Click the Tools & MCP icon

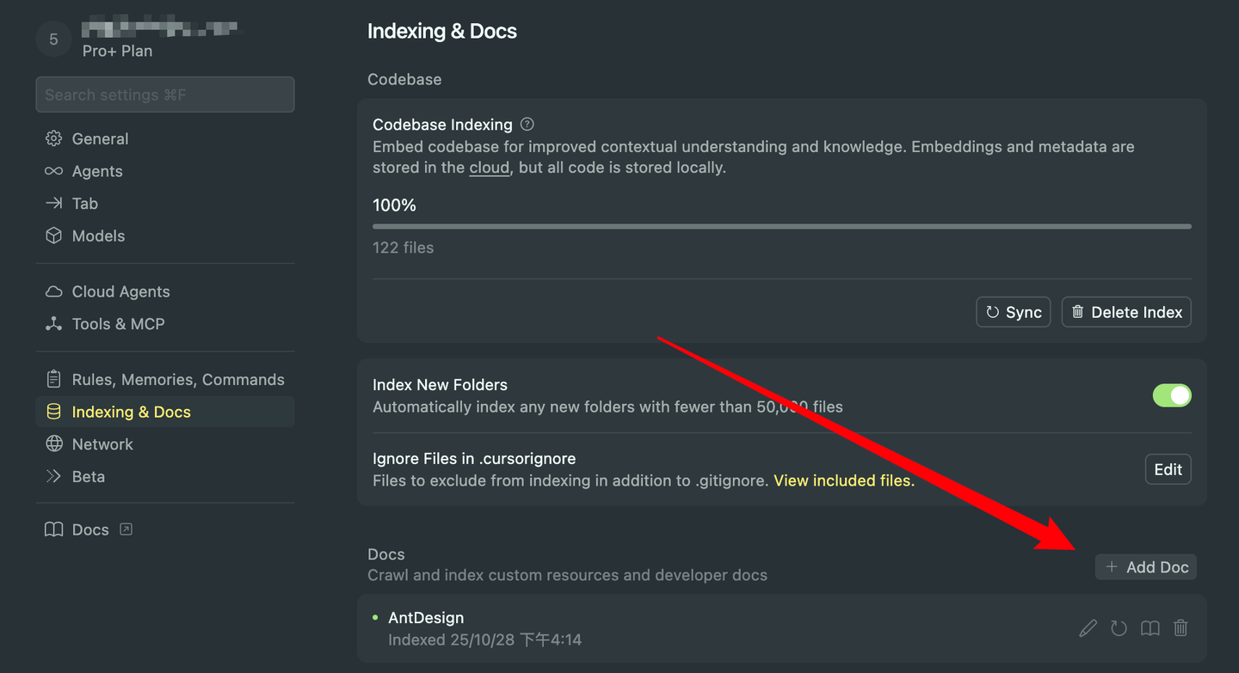(54, 324)
